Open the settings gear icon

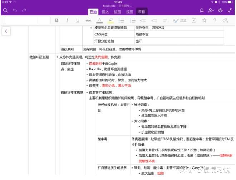221,10
